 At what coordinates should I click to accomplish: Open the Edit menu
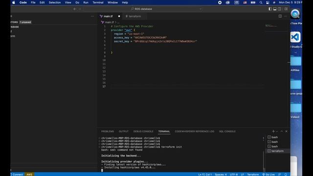coord(42,2)
